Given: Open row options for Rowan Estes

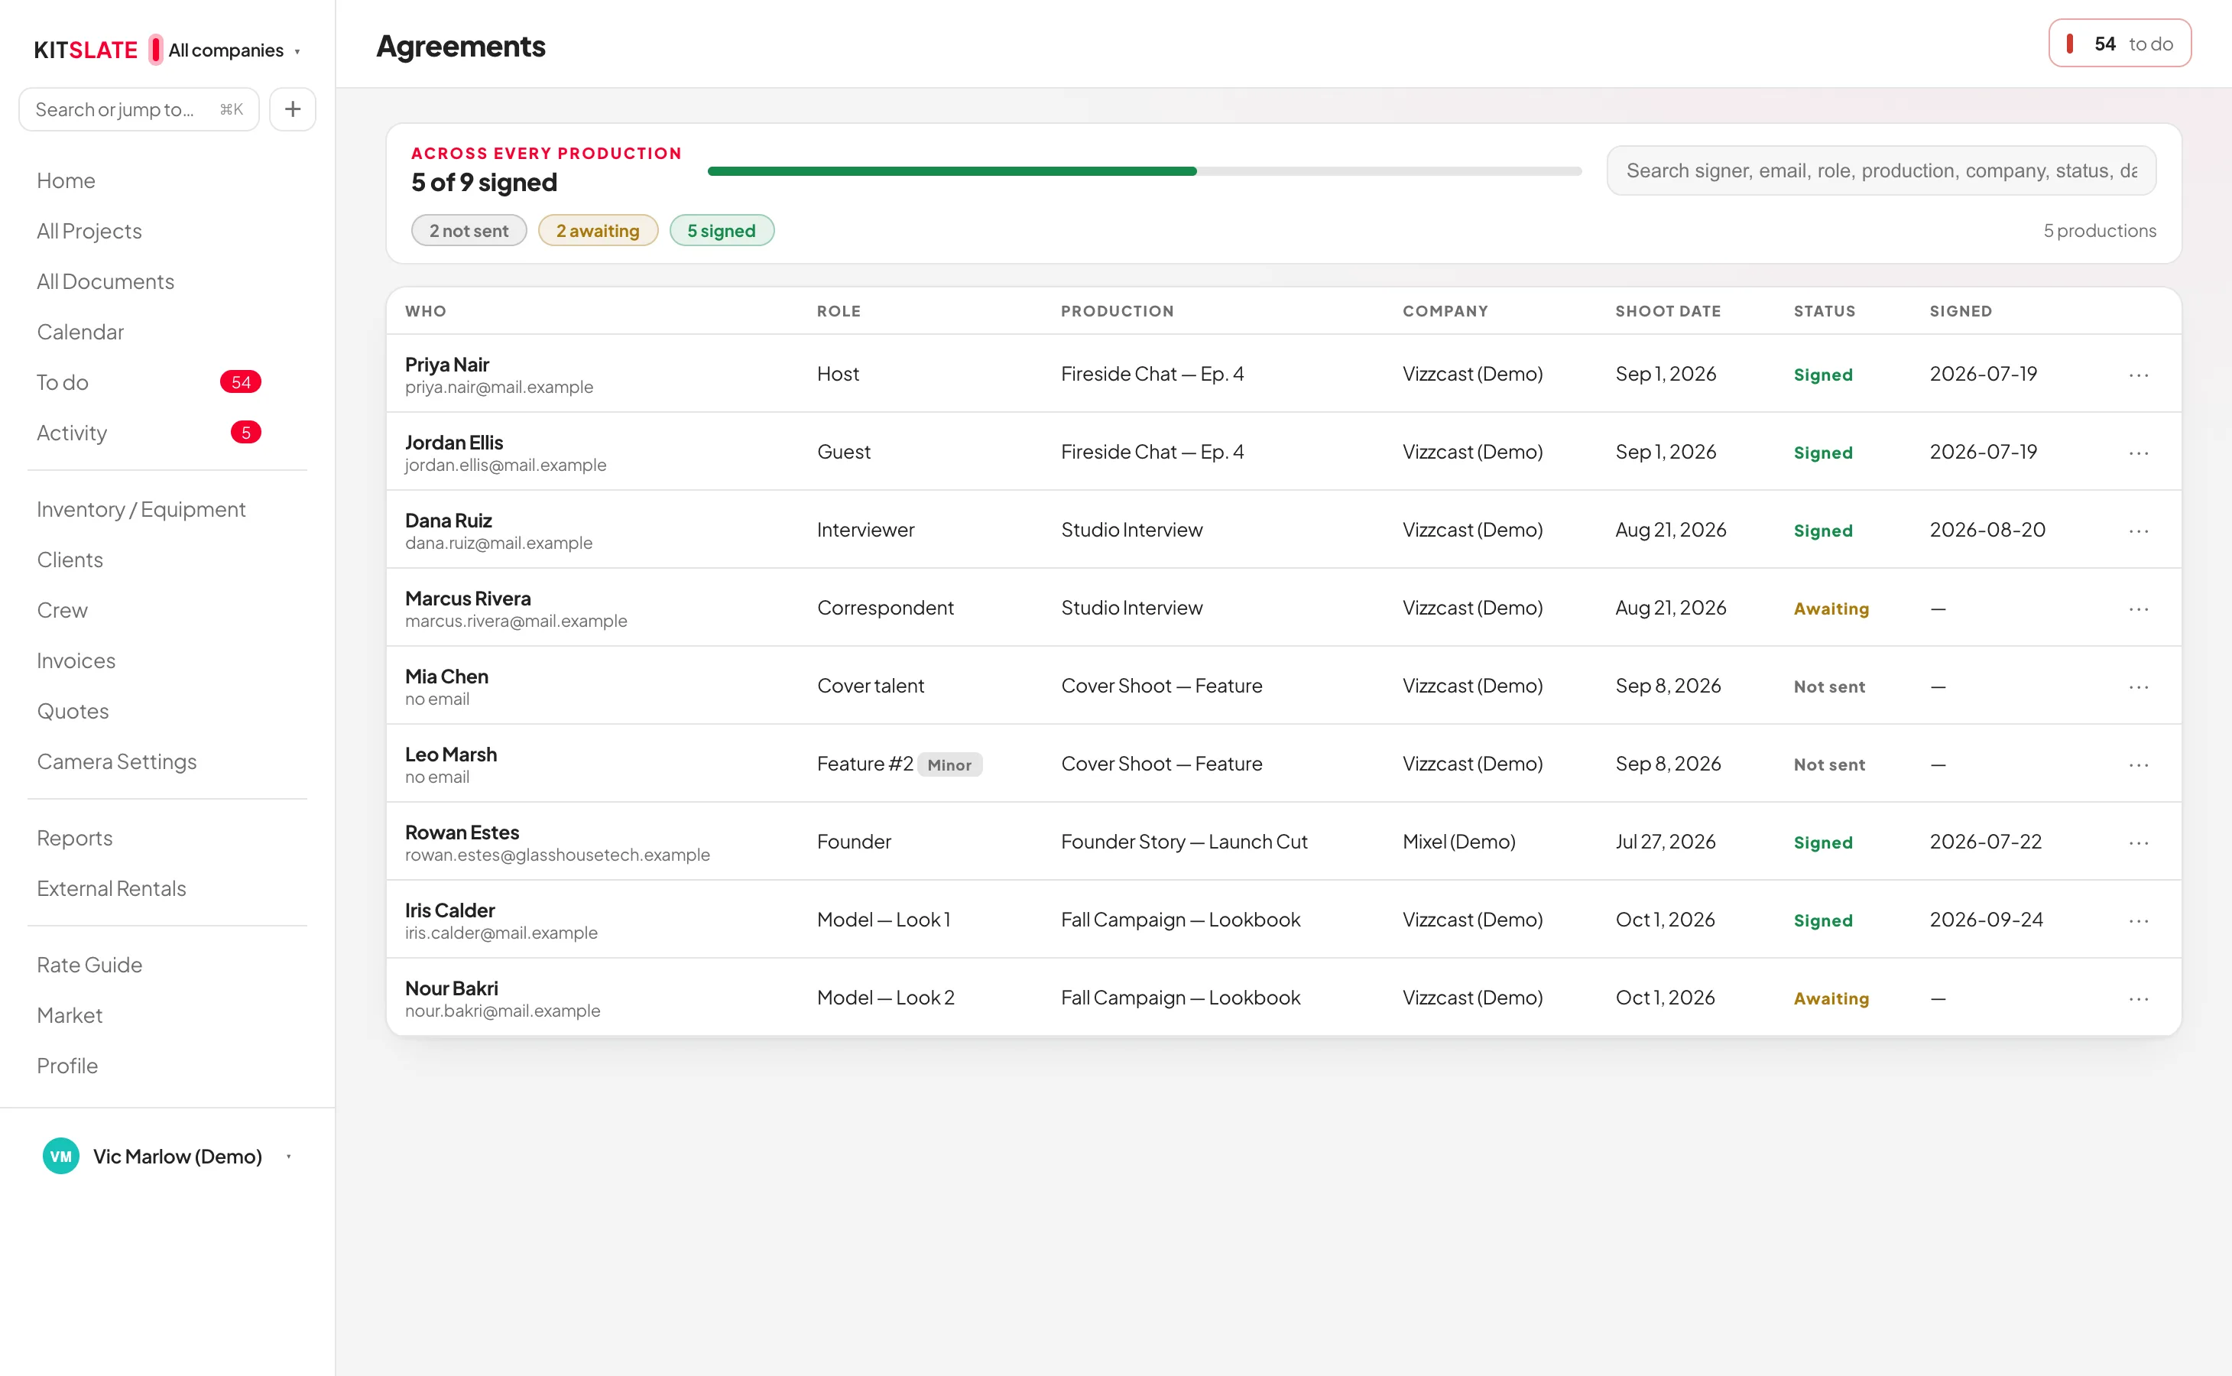Looking at the screenshot, I should [2138, 842].
